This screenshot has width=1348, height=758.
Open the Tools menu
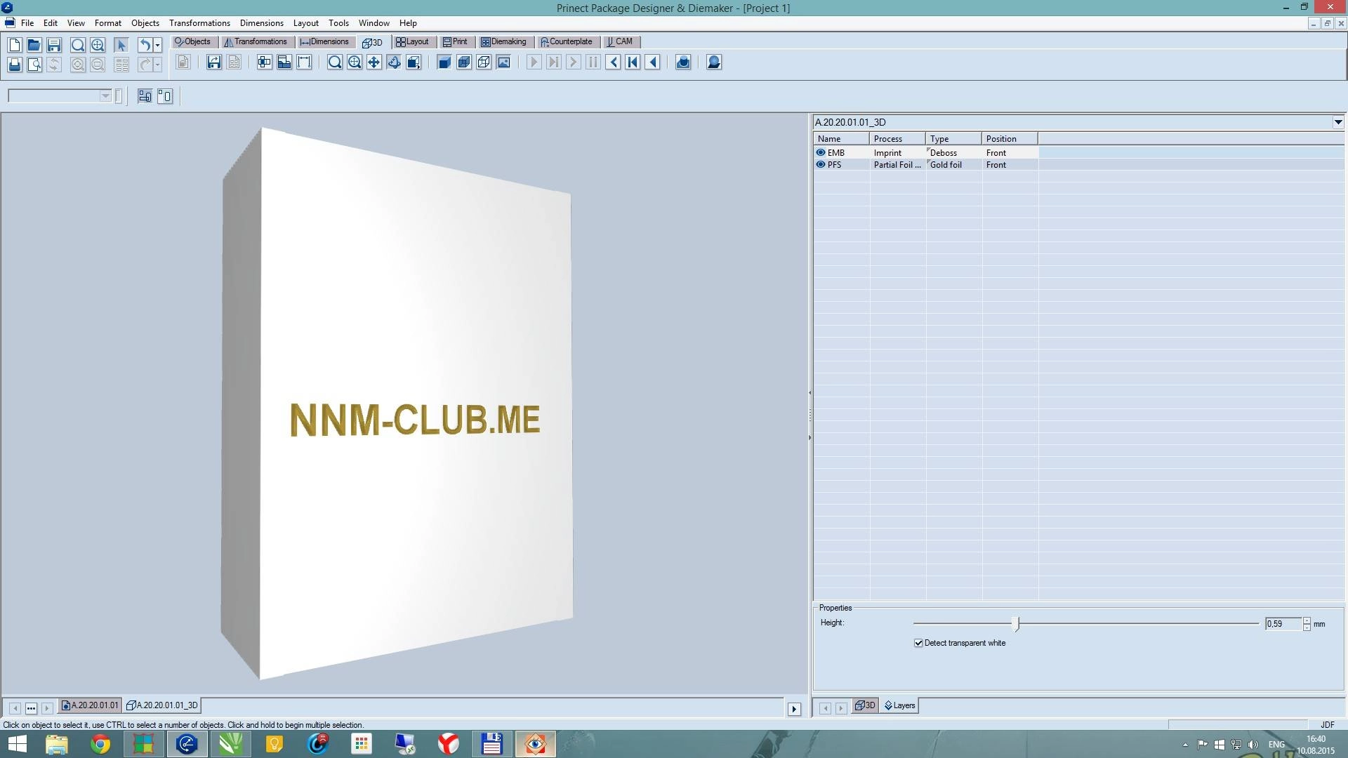point(338,23)
